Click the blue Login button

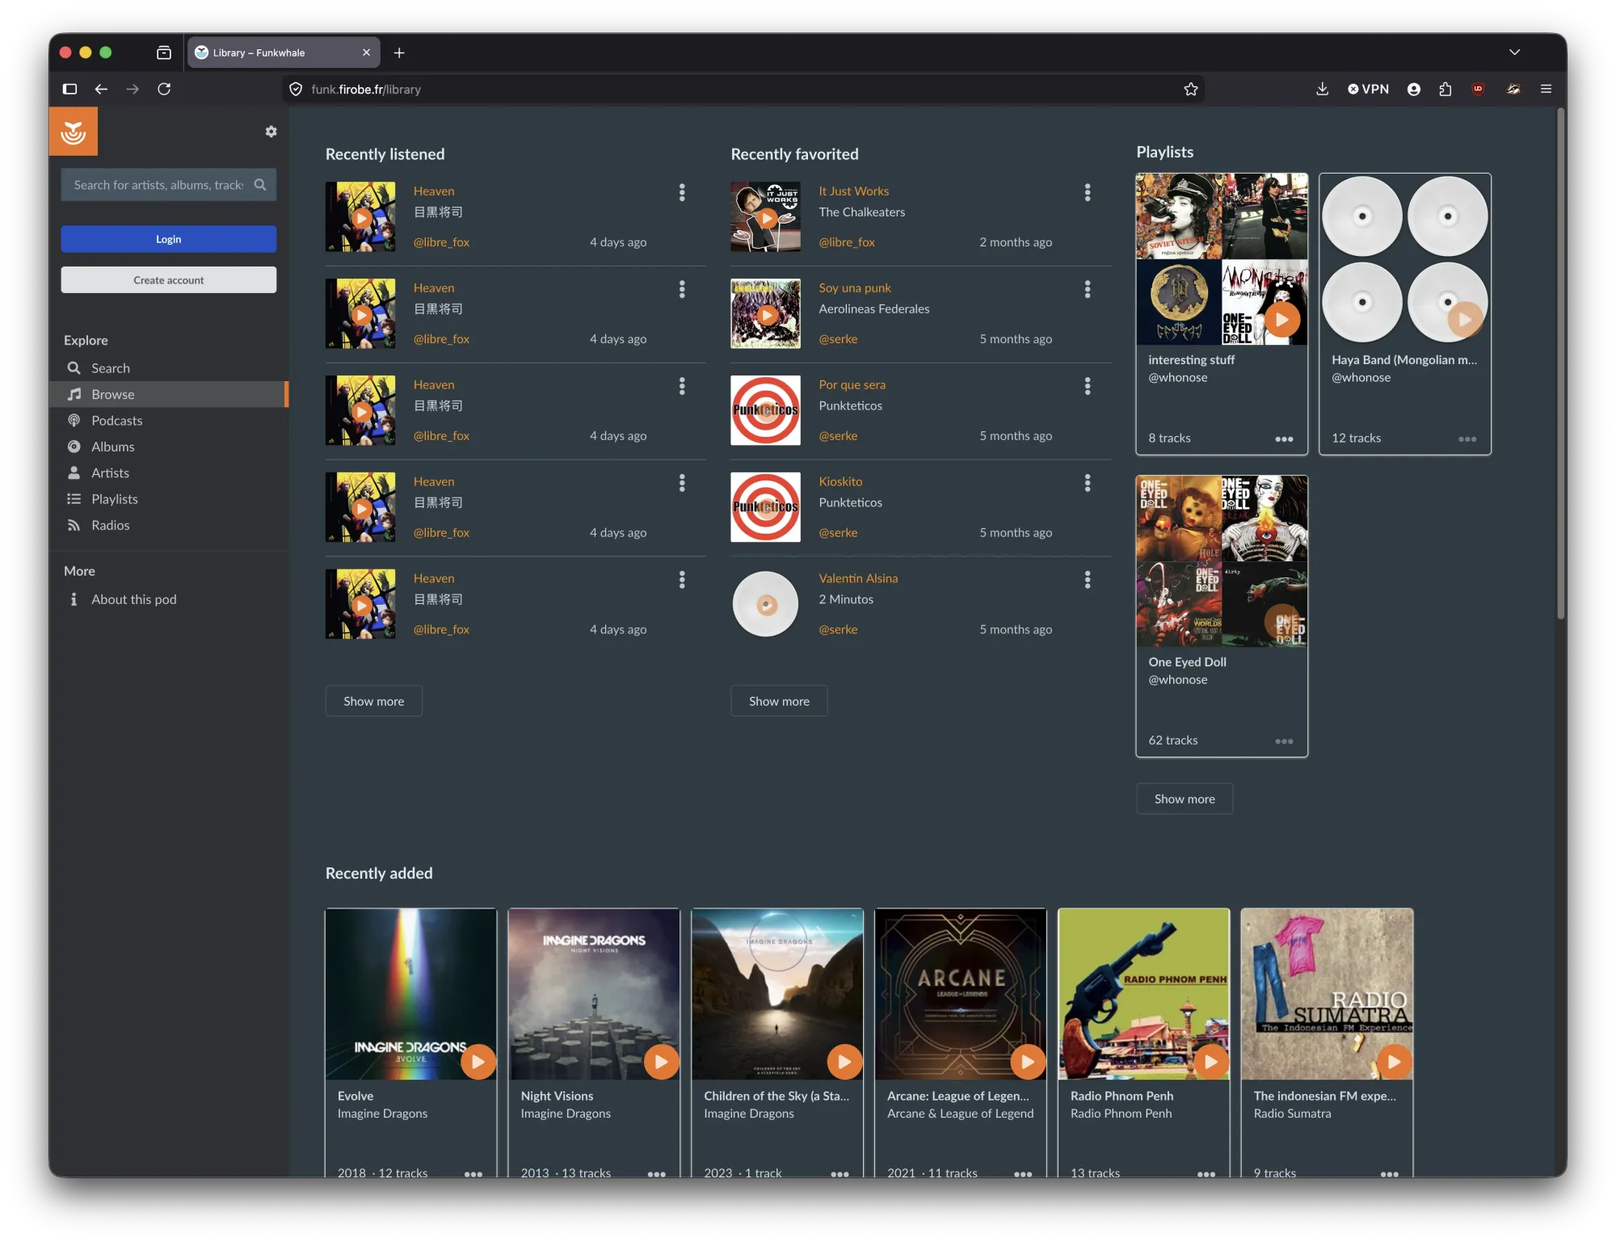coord(169,239)
